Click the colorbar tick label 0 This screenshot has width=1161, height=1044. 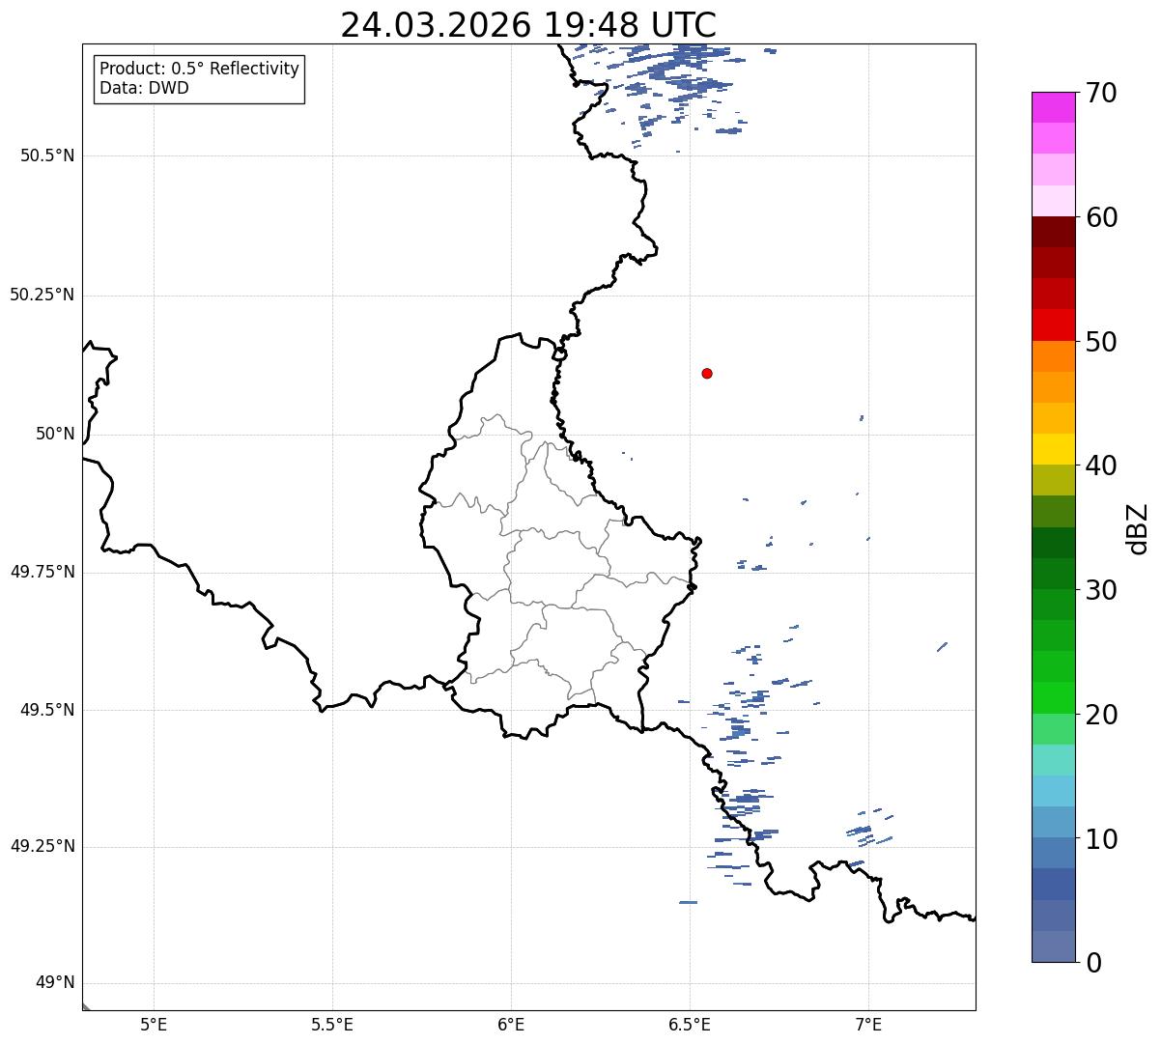(1093, 963)
